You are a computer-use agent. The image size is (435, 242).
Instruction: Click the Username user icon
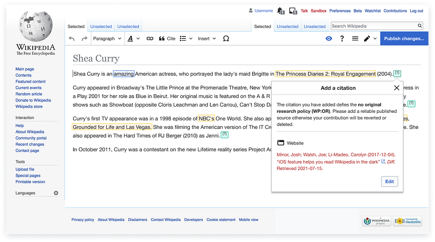tap(251, 11)
